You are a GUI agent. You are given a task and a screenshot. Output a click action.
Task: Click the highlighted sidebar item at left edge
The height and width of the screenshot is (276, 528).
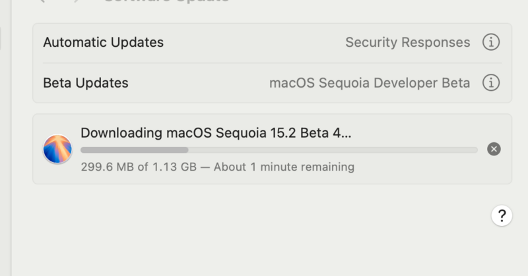[x=1, y=38]
